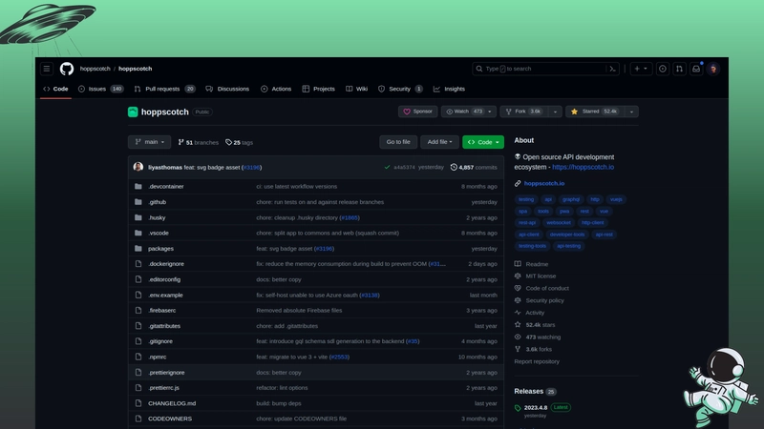Open the Add file dropdown
This screenshot has width=764, height=429.
[439, 142]
